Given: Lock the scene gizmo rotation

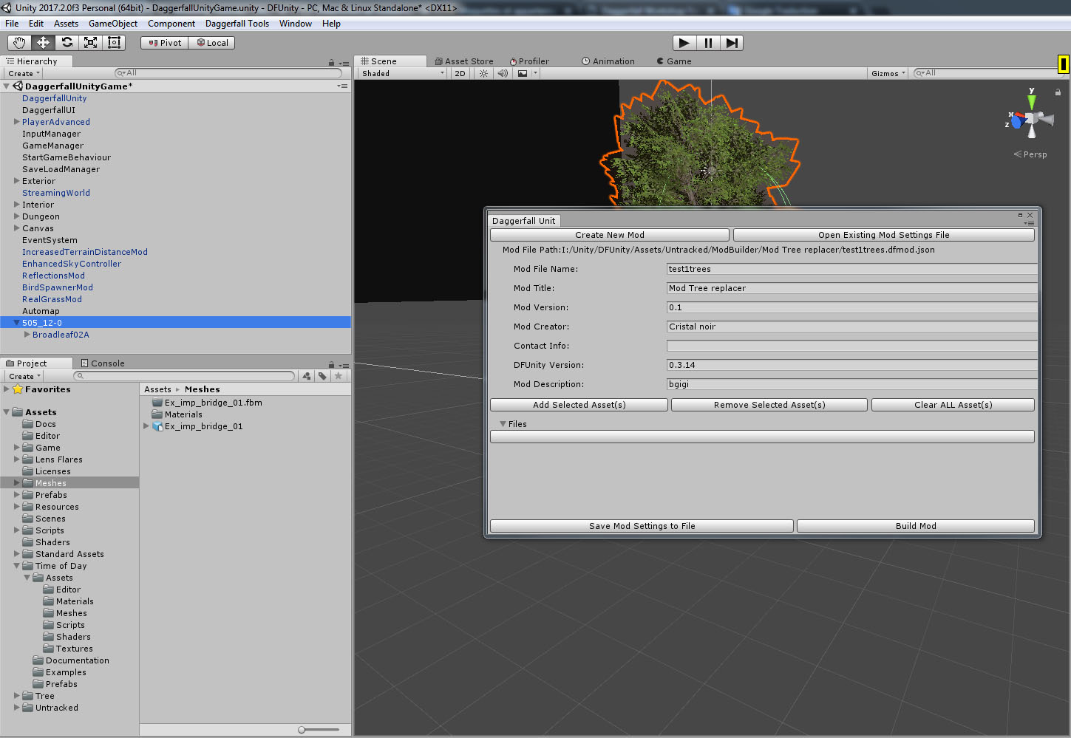Looking at the screenshot, I should 1058,92.
